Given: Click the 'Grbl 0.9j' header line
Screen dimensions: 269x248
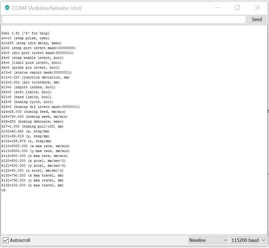Looking at the screenshot, I should (25, 33).
